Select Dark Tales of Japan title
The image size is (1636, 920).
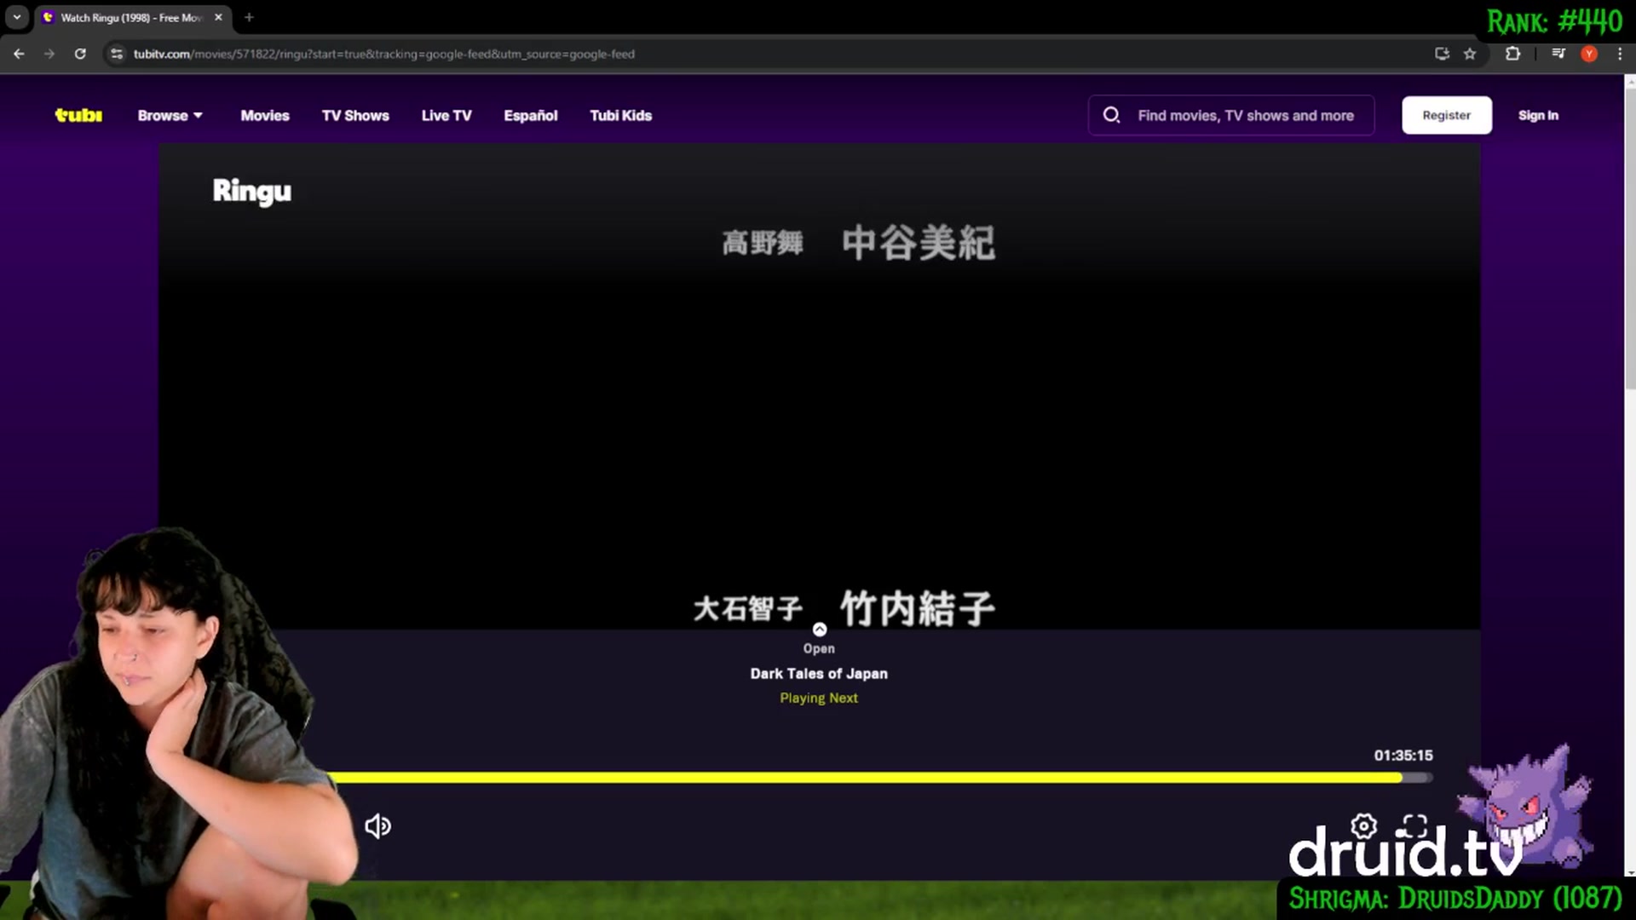click(819, 673)
